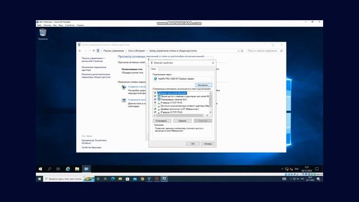The height and width of the screenshot is (202, 359).
Task: Click host notification center icon
Action: (319, 179)
